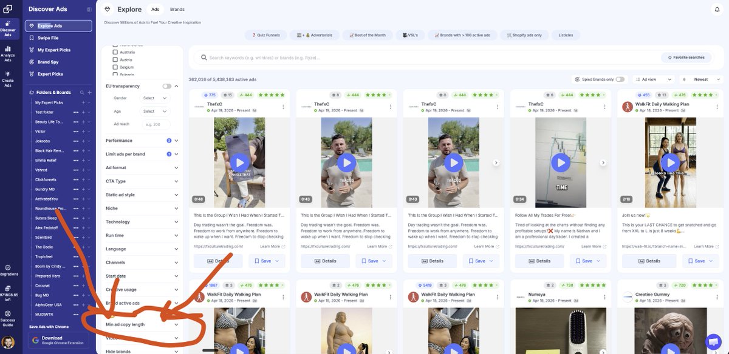
Task: Click the user profile avatar
Action: coord(8,342)
